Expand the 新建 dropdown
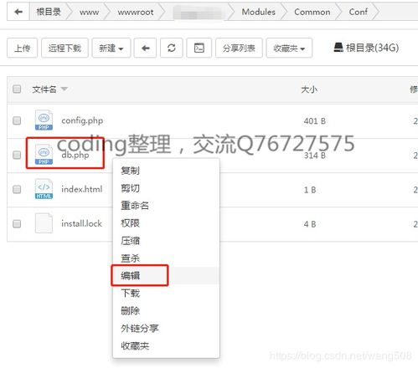The width and height of the screenshot is (418, 368). tap(111, 48)
